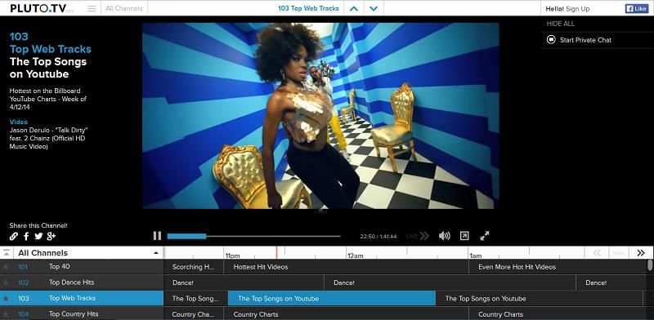This screenshot has height=320, width=654.
Task: Click the All Channels label in top bar
Action: tap(124, 8)
